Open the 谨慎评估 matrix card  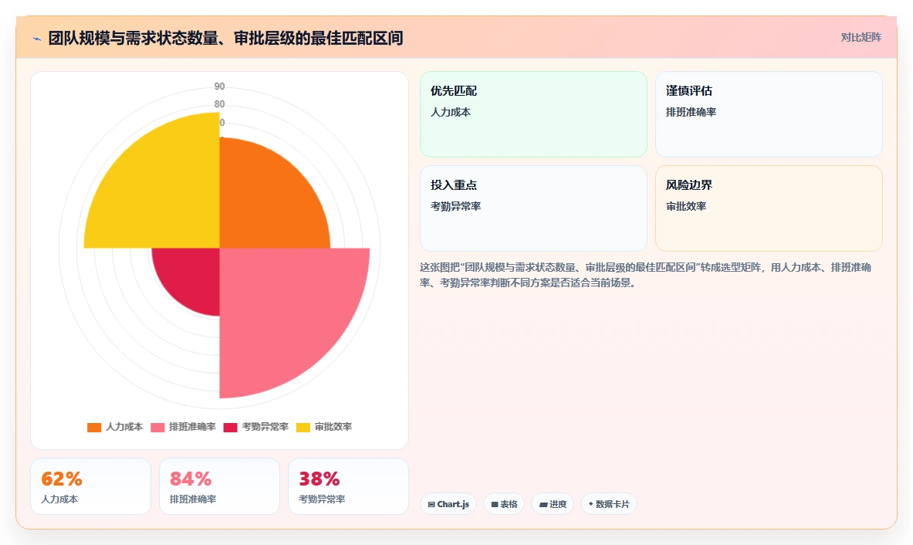pyautogui.click(x=769, y=114)
